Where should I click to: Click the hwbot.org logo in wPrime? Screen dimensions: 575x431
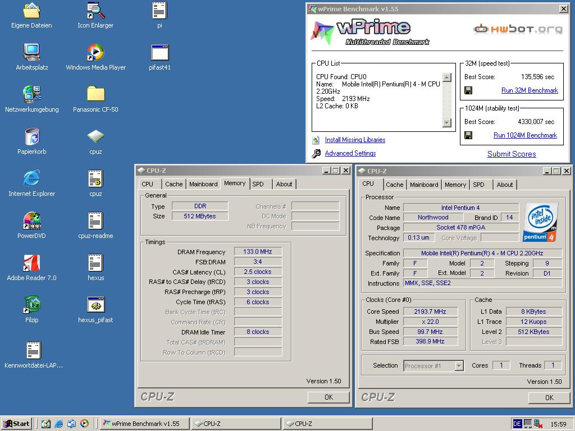tap(517, 29)
